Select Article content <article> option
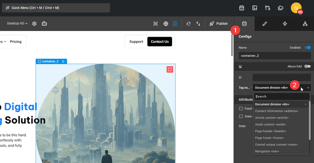 tap(272, 118)
